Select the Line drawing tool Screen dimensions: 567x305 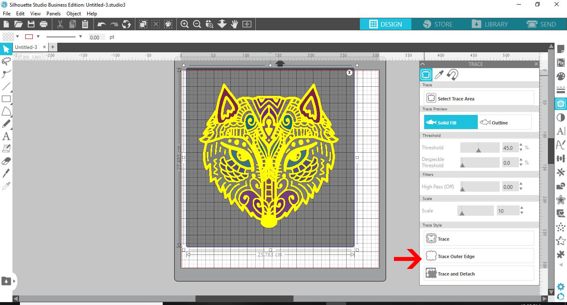pyautogui.click(x=6, y=86)
